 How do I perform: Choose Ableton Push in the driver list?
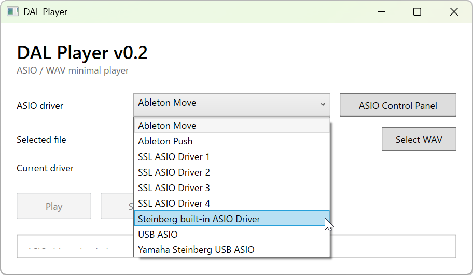point(232,141)
